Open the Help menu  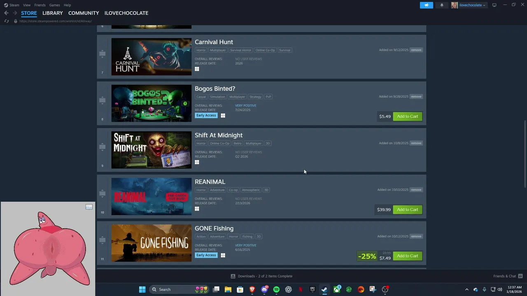coord(67,5)
